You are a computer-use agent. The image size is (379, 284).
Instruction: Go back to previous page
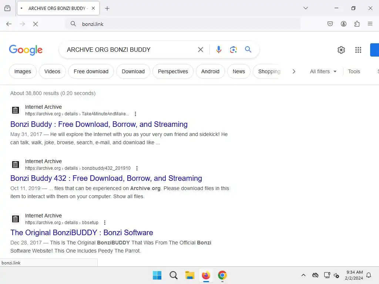(9, 24)
